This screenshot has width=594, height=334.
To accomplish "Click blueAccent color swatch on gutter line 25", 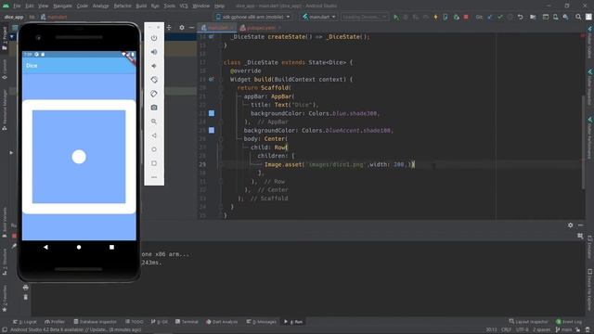I will [x=212, y=130].
